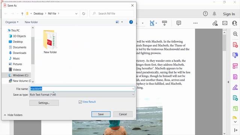This screenshot has height=135, width=240.
Task: Click the navigation pane scroll down arrow
Action: [33, 82]
